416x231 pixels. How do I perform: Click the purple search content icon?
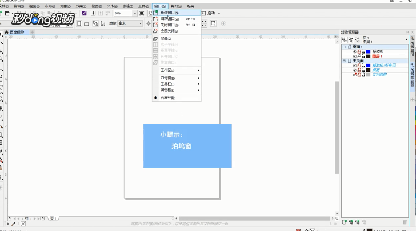(x=84, y=13)
